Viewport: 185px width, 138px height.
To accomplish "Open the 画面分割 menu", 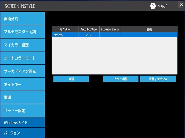I will (23, 18).
